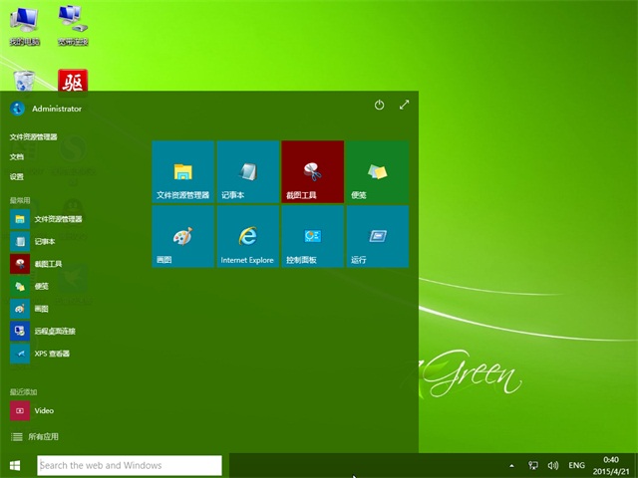Open the 截图工具 snipping tool tile

[x=312, y=171]
